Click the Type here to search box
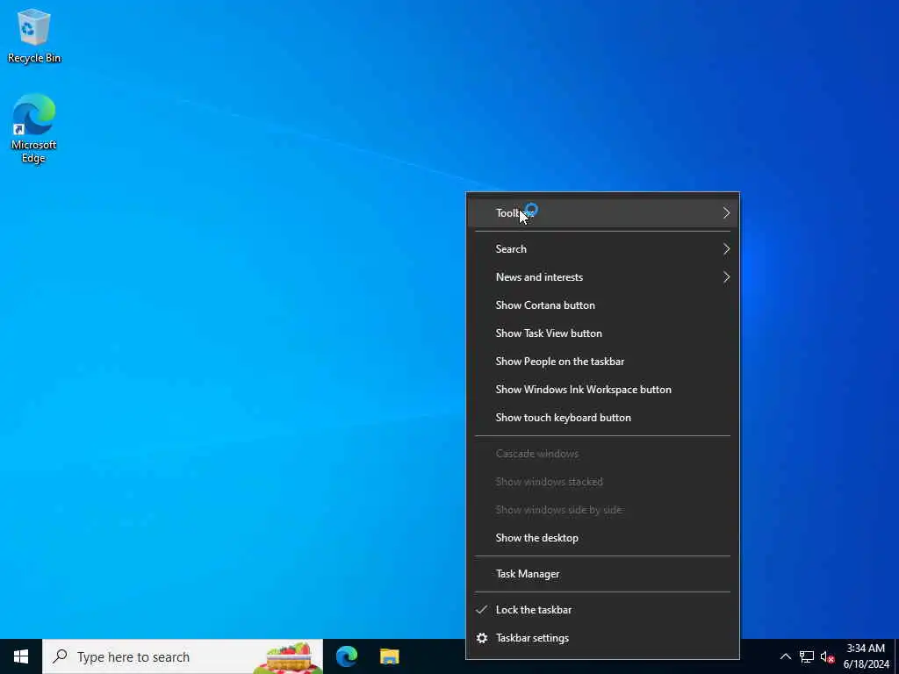The height and width of the screenshot is (674, 899). point(183,656)
